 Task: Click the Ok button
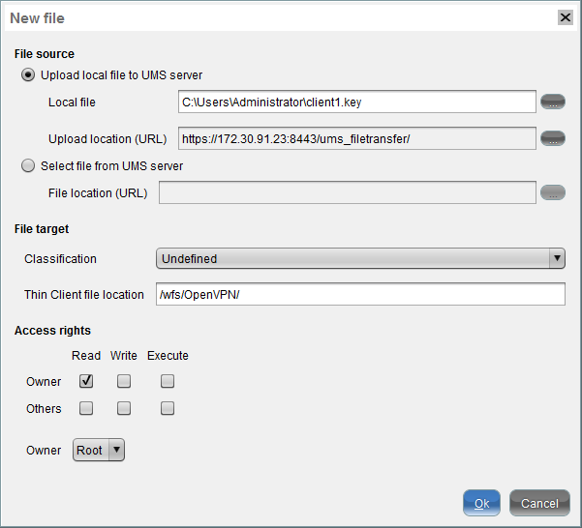coord(481,503)
